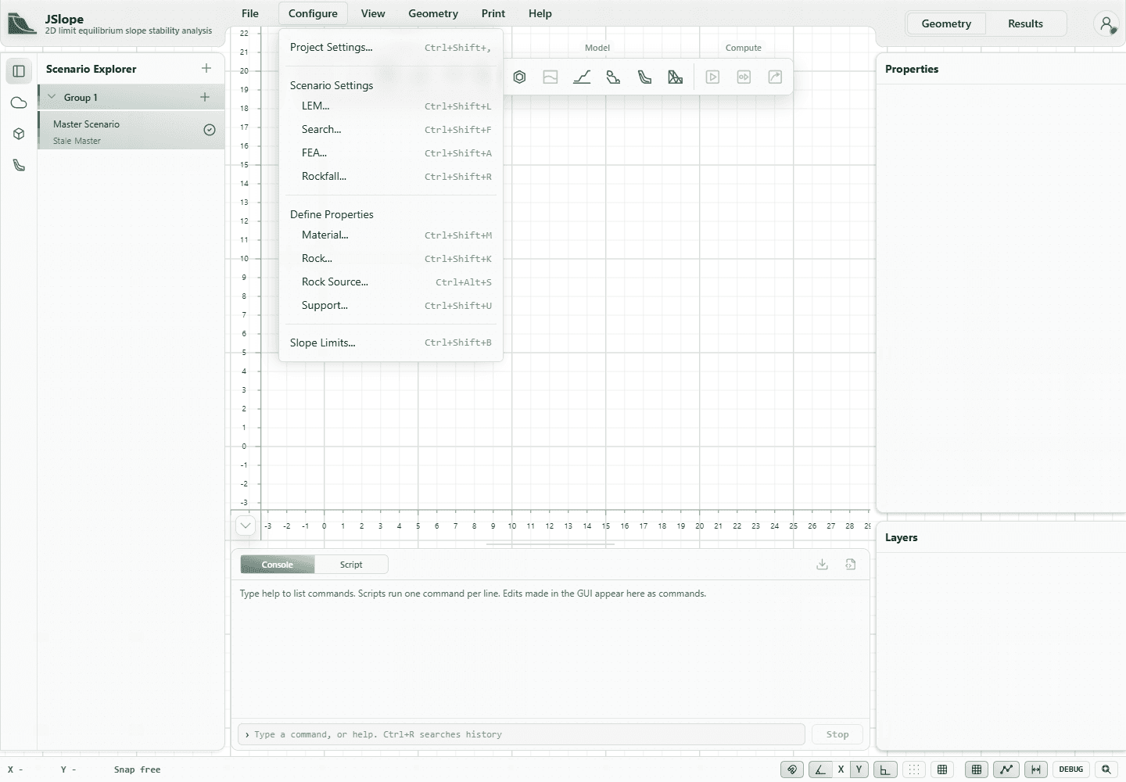This screenshot has height=782, width=1126.
Task: Collapse the console panel with the chevron button
Action: [246, 526]
